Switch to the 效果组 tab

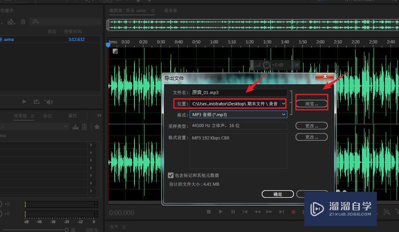[x=20, y=116]
